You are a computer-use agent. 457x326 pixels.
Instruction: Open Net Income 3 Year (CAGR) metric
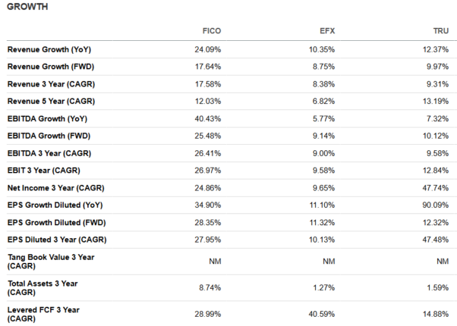55,188
